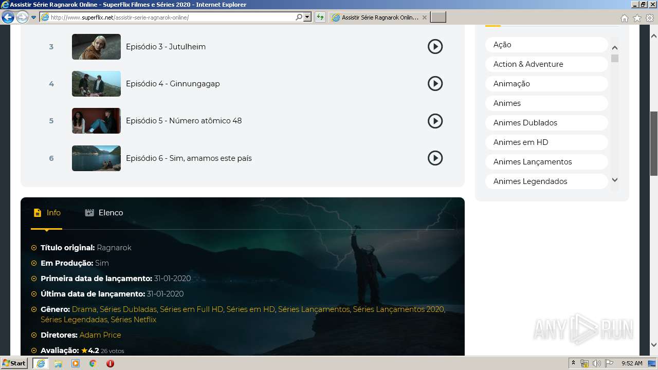Open the Episódio 4 thumbnail image
658x370 pixels.
tap(96, 84)
